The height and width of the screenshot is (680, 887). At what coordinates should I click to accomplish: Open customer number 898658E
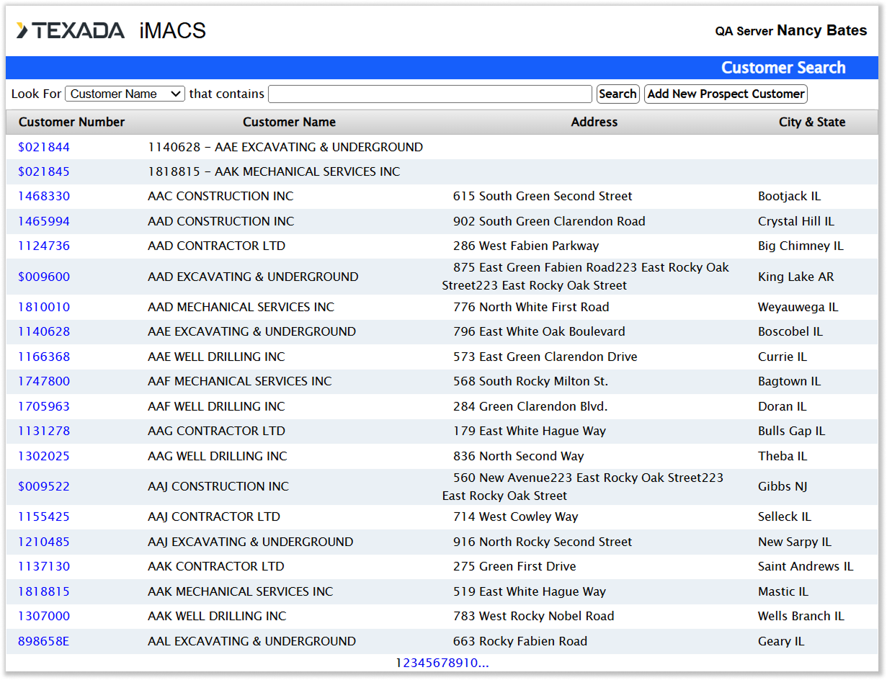[x=44, y=641]
